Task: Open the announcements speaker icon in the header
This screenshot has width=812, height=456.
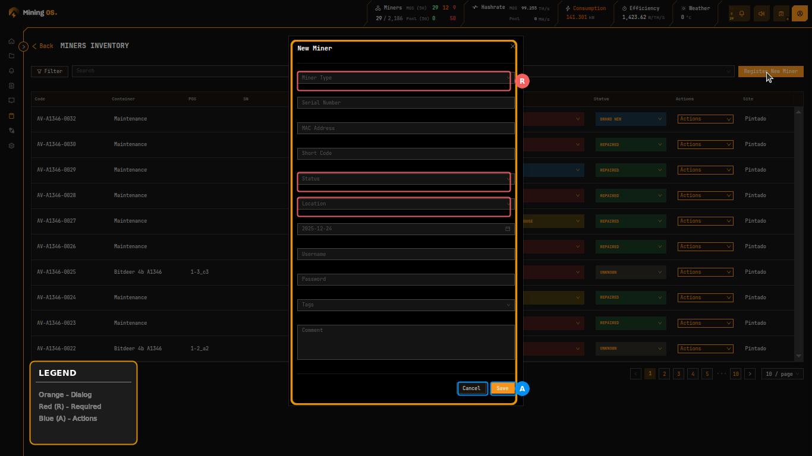Action: pyautogui.click(x=761, y=13)
